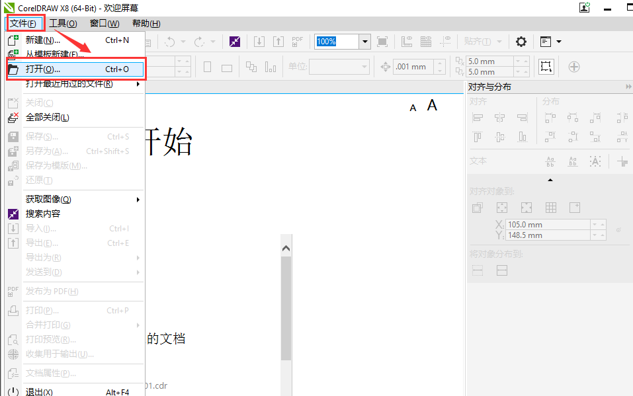Screen dimensions: 633x396
Task: Click the purple Launch icon on toolbar
Action: point(234,41)
